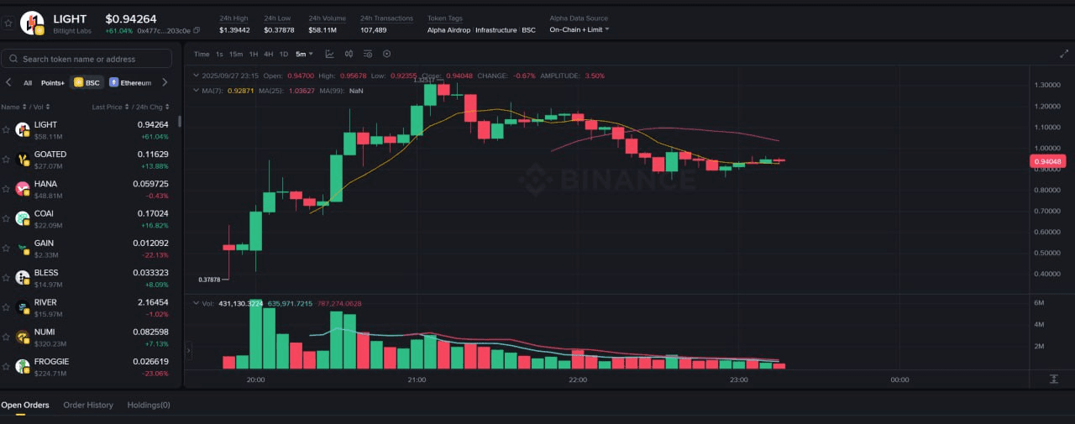Switch chart to Time view
The height and width of the screenshot is (424, 1075).
point(202,54)
